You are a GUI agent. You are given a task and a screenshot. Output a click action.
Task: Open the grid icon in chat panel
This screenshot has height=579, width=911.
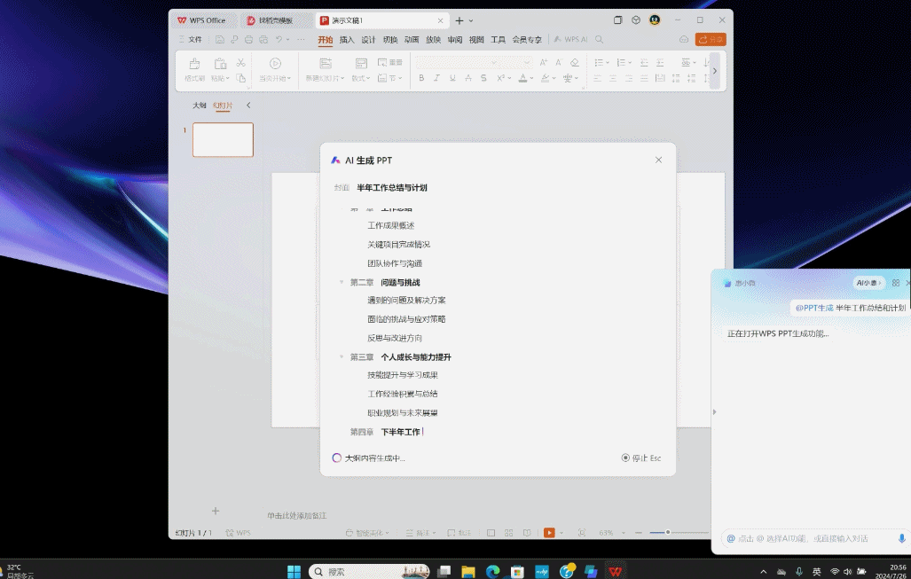(x=895, y=283)
